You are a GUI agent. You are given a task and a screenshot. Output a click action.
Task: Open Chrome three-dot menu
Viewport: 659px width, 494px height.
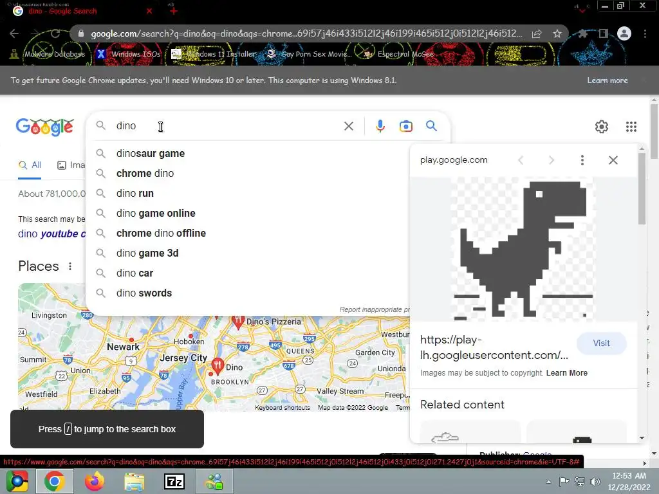[x=645, y=33]
